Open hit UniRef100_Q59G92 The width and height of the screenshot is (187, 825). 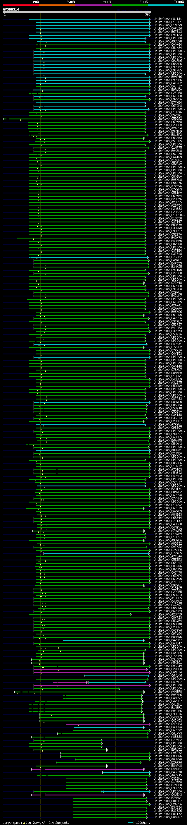click(167, 119)
